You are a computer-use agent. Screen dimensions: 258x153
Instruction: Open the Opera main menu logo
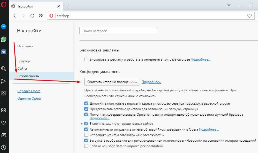[x=3, y=5]
